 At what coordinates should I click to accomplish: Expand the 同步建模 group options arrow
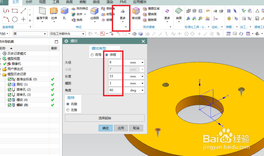click(170, 27)
